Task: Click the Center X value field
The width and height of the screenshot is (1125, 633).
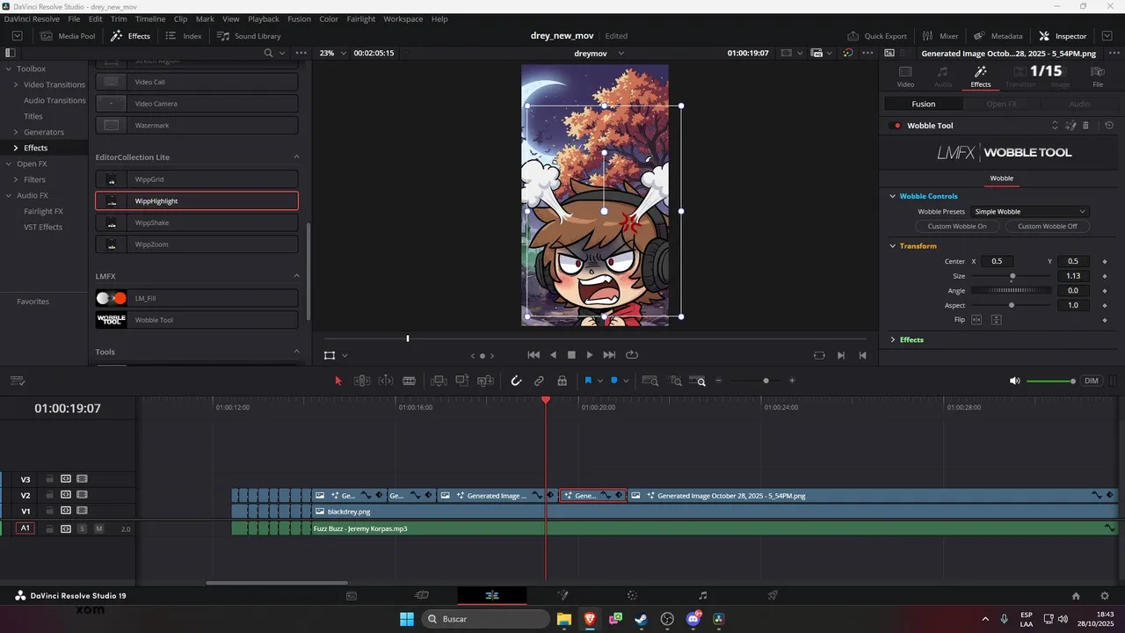Action: 997,261
